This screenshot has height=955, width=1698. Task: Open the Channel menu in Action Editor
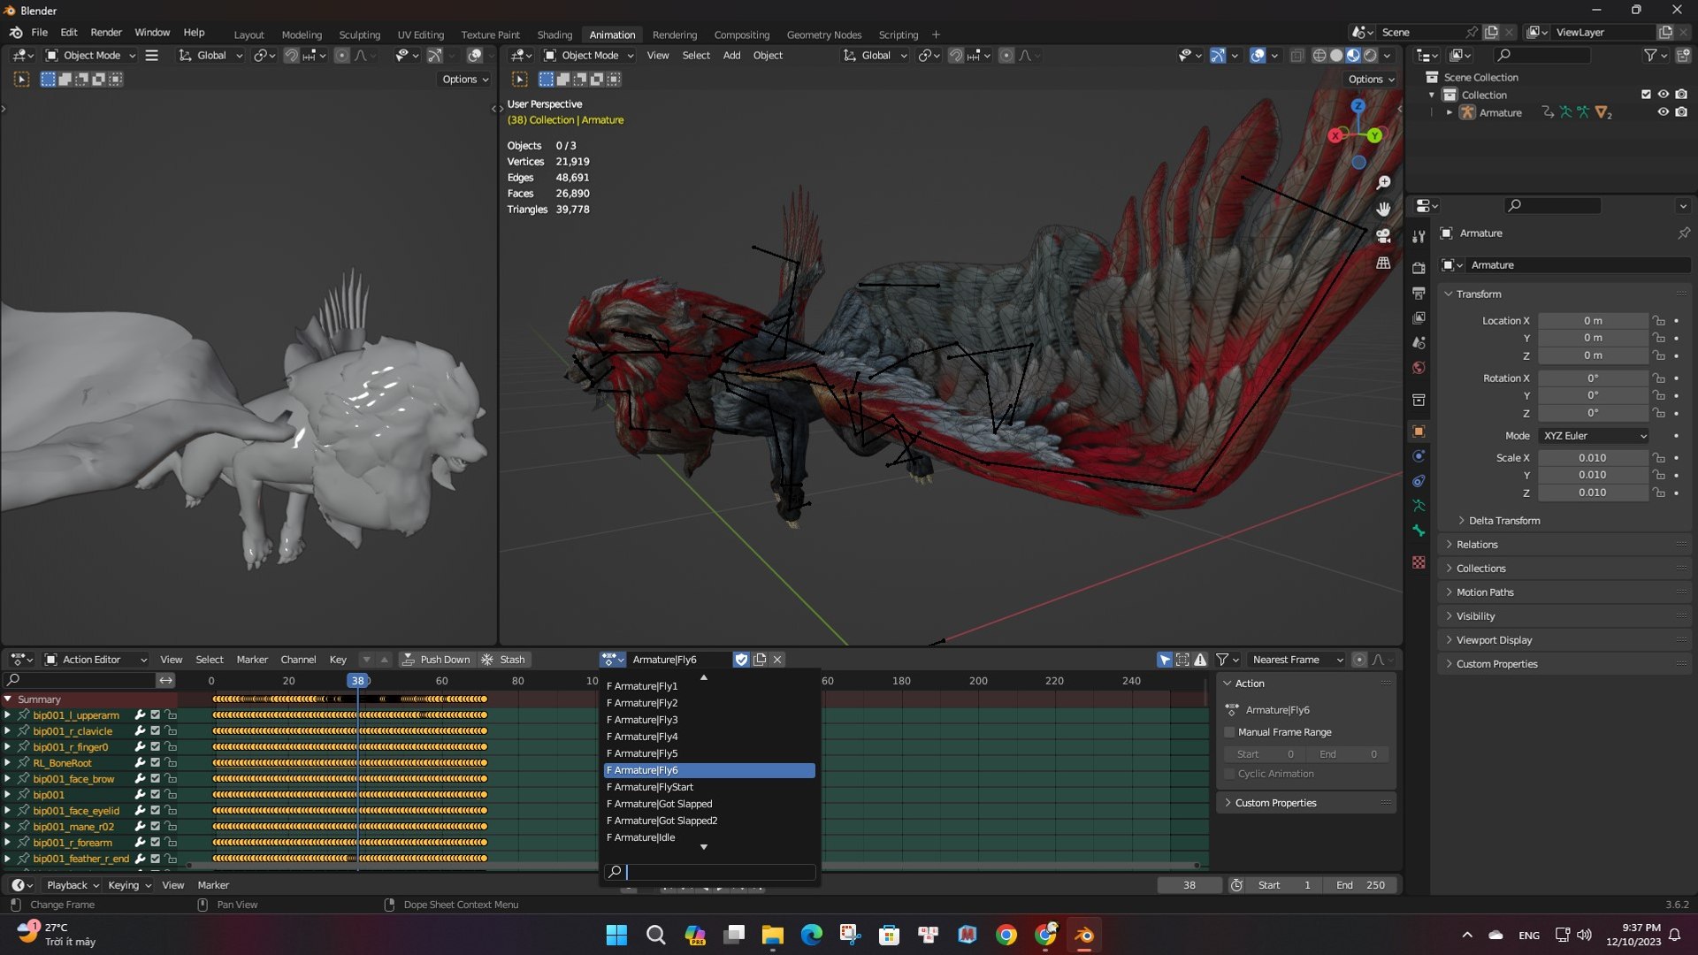(x=298, y=660)
